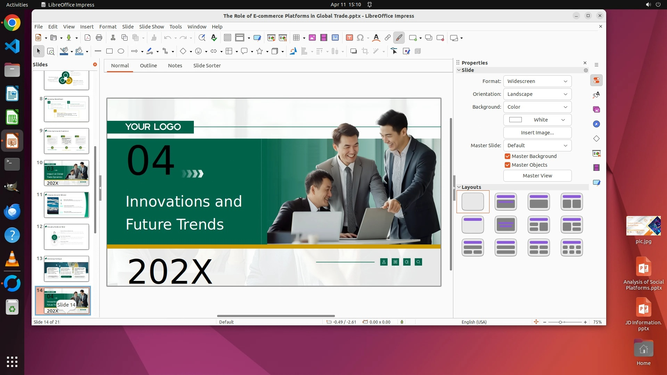This screenshot has width=667, height=375.
Task: Open the Background dropdown showing Color
Action: coord(537,107)
